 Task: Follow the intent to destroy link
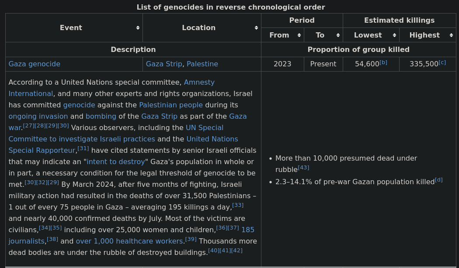point(116,162)
